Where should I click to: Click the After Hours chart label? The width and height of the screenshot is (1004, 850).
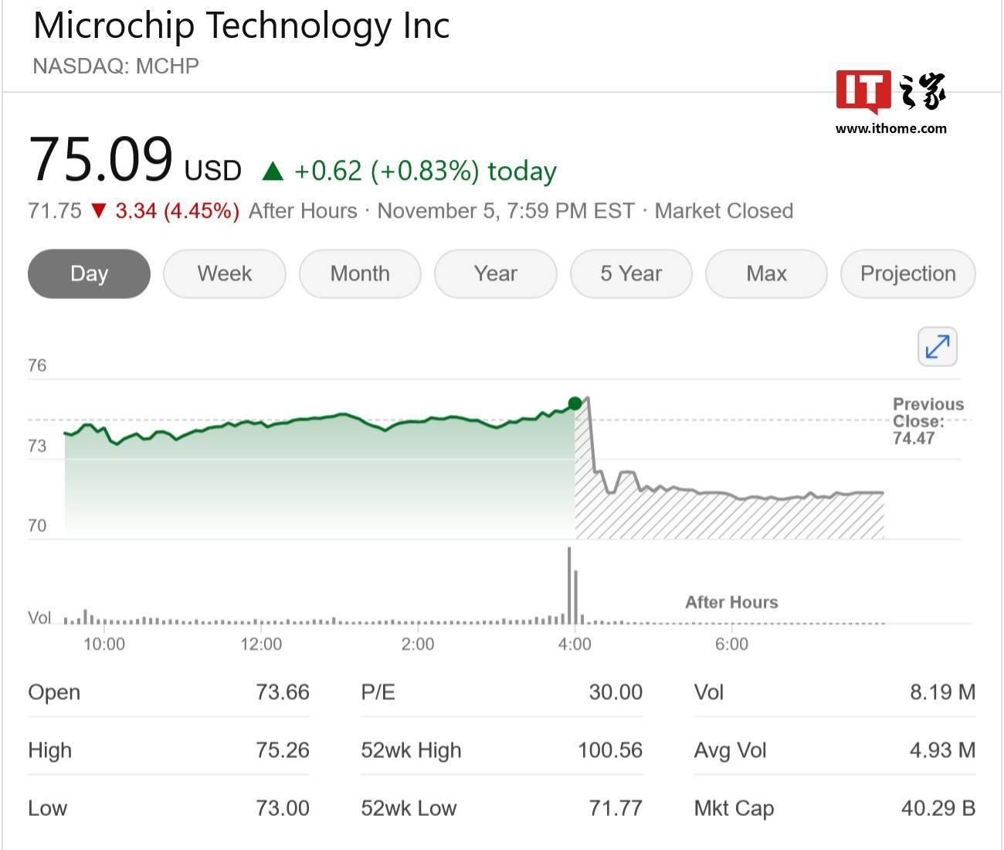tap(731, 603)
